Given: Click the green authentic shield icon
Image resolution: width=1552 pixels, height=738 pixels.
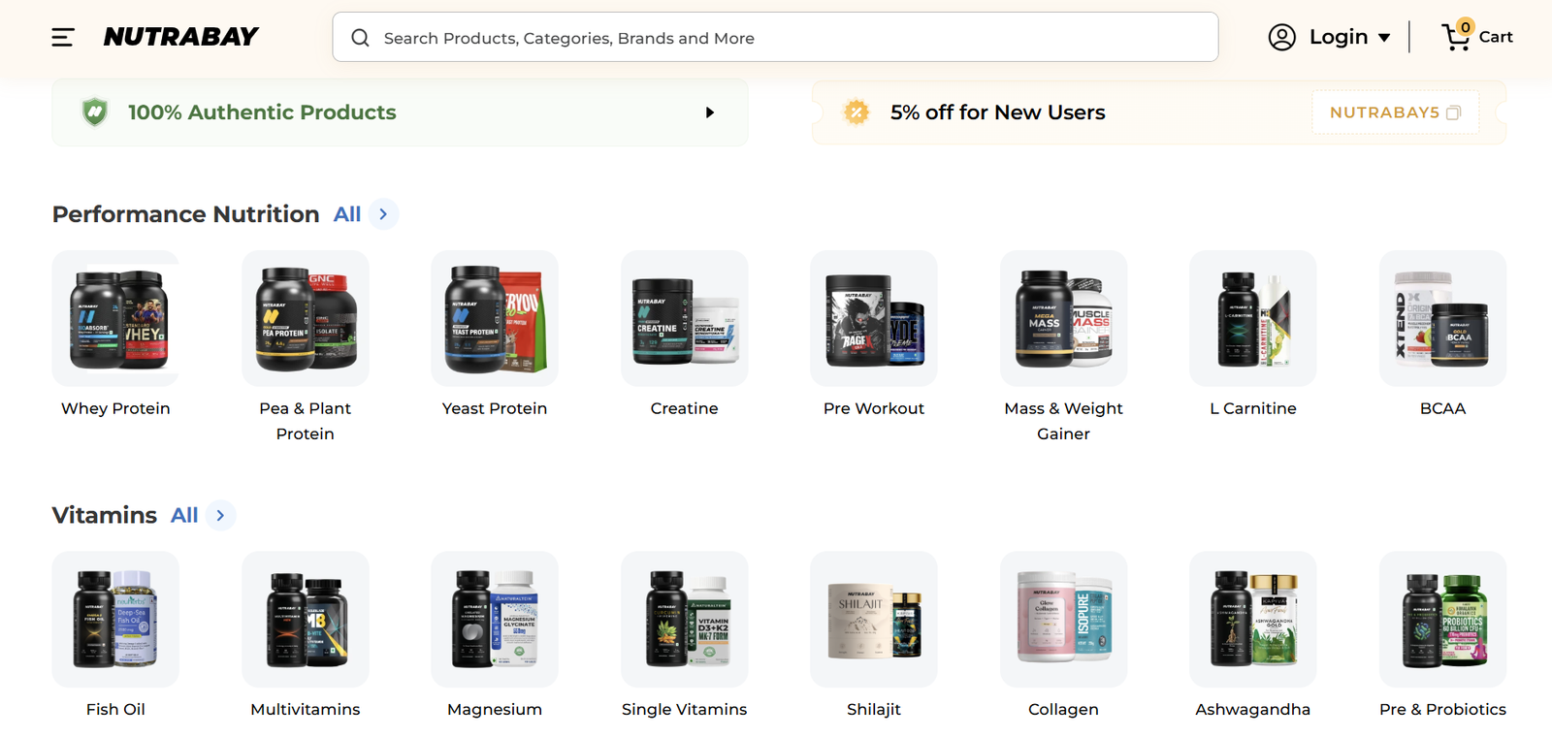Looking at the screenshot, I should click(95, 112).
